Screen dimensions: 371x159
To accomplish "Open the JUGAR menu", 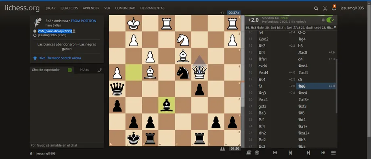I will coord(50,8).
